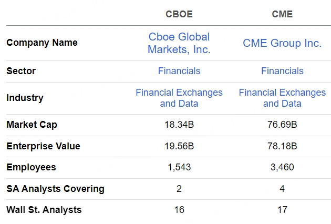The image size is (331, 224).
Task: Select CME's 78.18B enterprise value
Action: [282, 146]
